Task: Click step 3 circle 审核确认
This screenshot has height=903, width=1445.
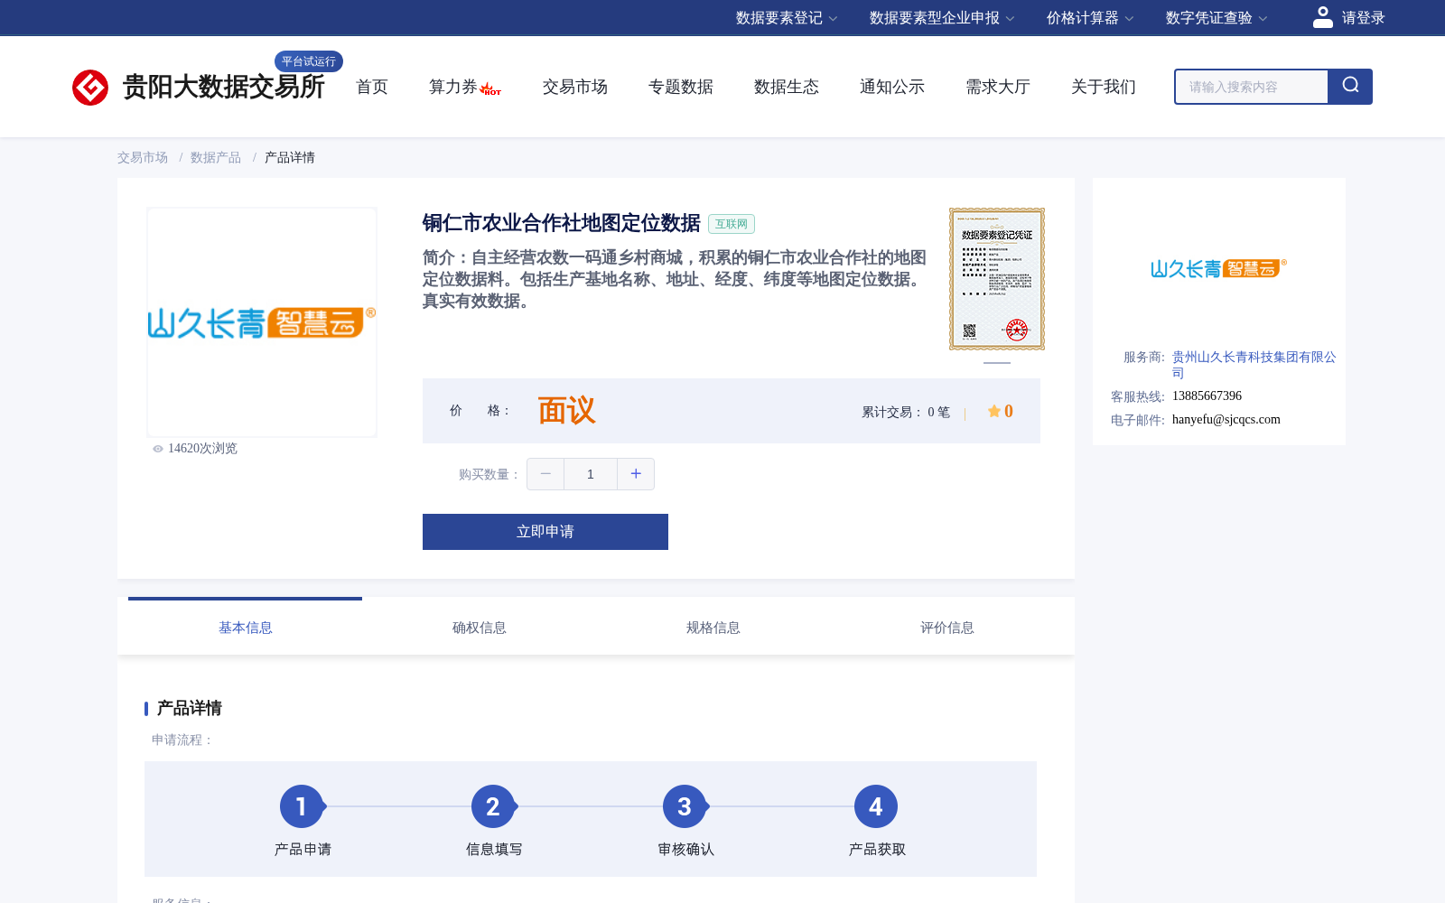Action: [685, 806]
